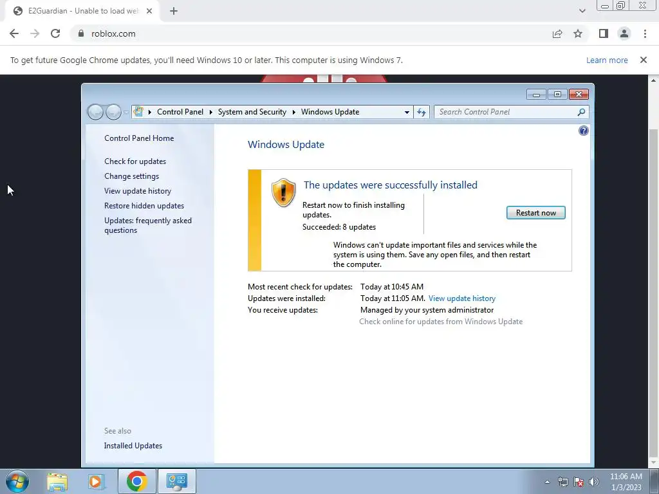Click the Control Panel back button

click(95, 112)
